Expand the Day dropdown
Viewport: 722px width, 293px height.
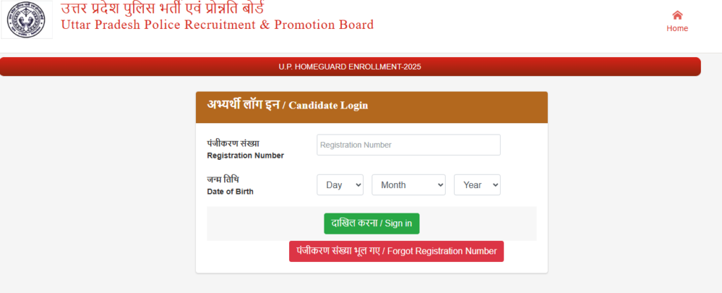tap(340, 185)
